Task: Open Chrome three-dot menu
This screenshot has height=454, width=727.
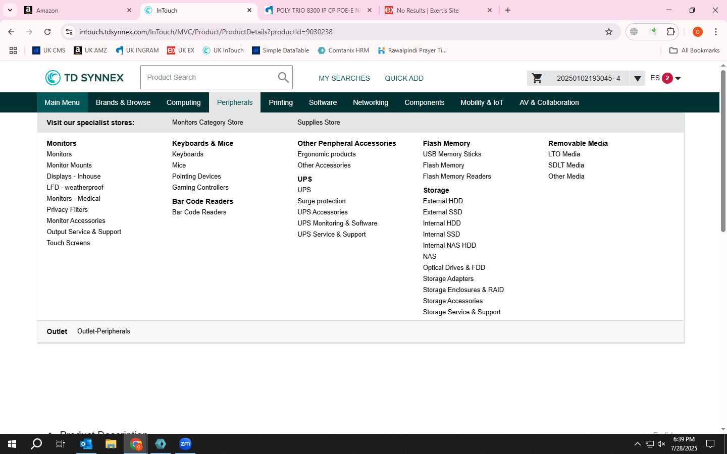Action: tap(716, 32)
